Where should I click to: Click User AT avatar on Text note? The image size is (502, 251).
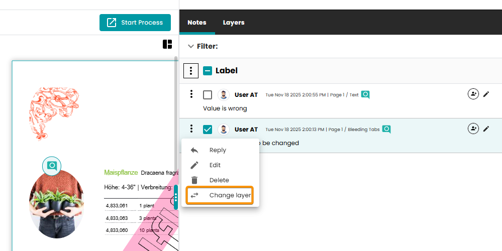224,95
